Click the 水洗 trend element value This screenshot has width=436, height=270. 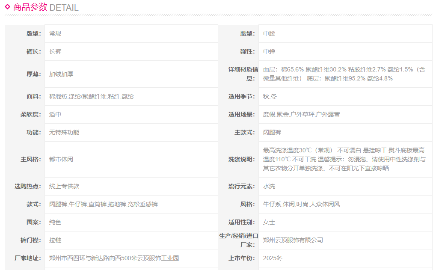(269, 186)
